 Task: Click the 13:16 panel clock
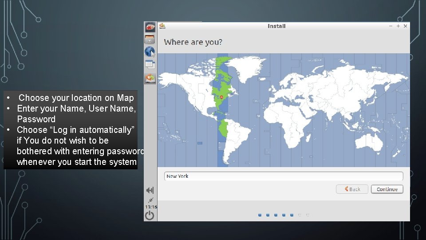click(151, 207)
